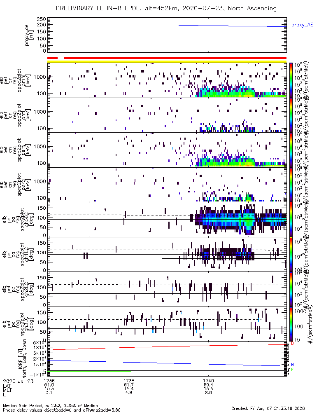Click the perp energy spectrogram color bar
Screen dimensions: 319x412
[291, 150]
